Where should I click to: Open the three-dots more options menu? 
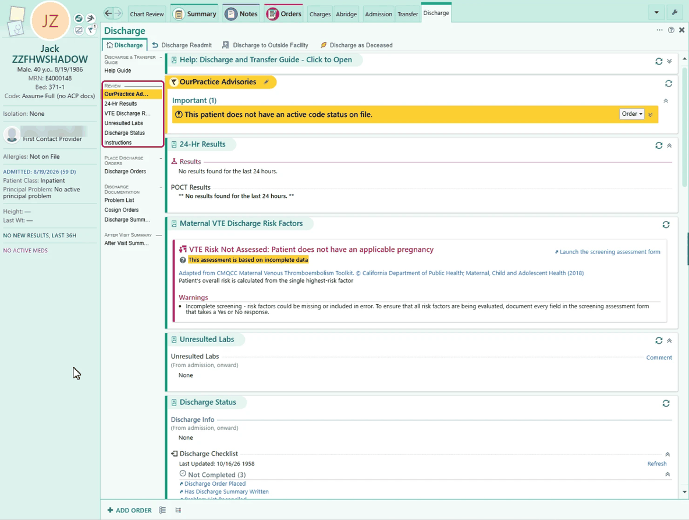click(659, 30)
